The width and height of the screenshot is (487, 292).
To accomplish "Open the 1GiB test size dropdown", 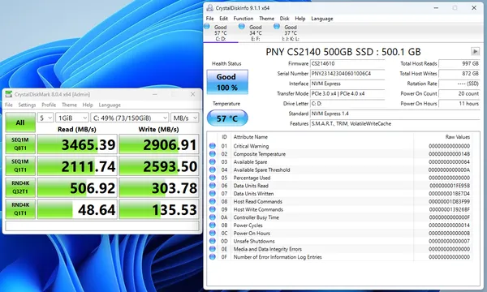I will click(72, 118).
